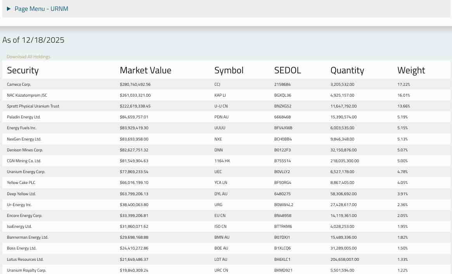The height and width of the screenshot is (274, 452).
Task: Select the Market Value column header
Action: (145, 70)
